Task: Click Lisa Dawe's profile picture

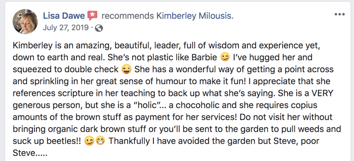Action: tap(25, 21)
